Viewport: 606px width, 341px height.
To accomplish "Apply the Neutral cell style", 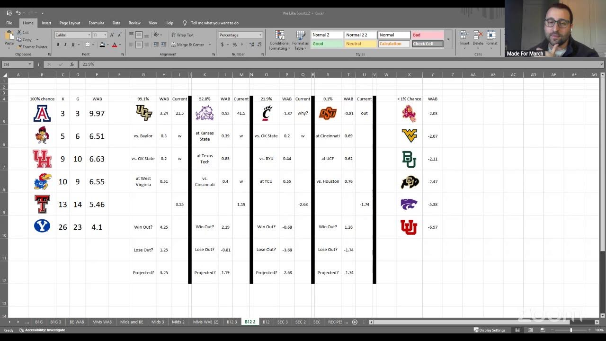I will (360, 44).
